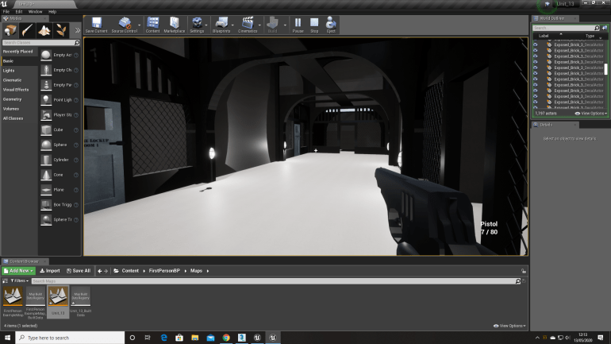Select the Landscape mode icon
Image resolution: width=611 pixels, height=344 pixels.
[x=44, y=29]
